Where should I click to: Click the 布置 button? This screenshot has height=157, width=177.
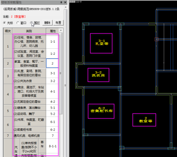[58, 23]
